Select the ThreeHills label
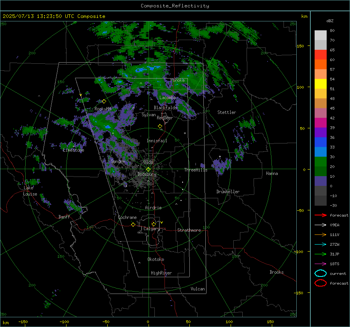350x327 pixels. click(x=196, y=170)
